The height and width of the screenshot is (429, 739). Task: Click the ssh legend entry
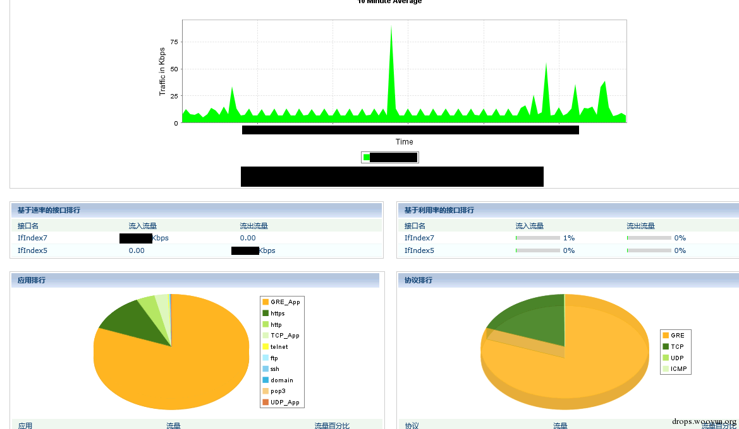tap(274, 369)
